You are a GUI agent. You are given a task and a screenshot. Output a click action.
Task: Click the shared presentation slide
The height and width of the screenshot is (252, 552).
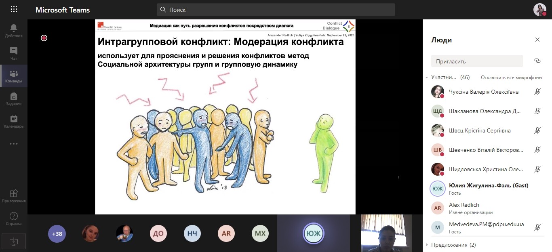click(x=225, y=117)
